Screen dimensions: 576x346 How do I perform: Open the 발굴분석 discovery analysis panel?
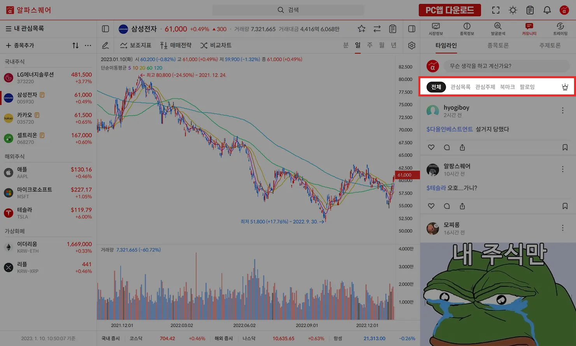coord(498,29)
